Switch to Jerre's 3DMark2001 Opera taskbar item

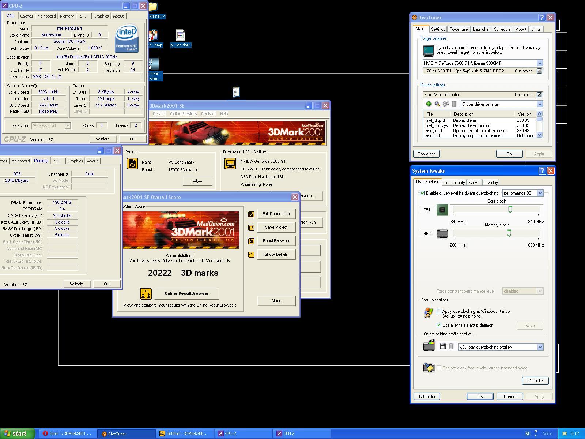(x=67, y=434)
